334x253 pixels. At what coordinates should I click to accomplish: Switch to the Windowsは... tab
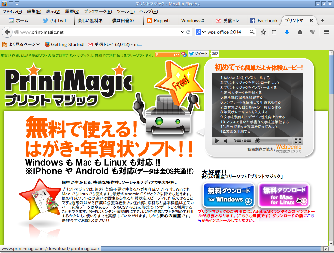coord(195,21)
